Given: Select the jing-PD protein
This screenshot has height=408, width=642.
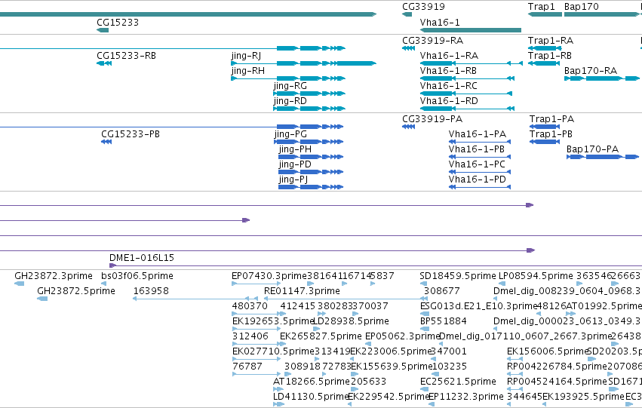Looking at the screenshot, I should click(x=295, y=164).
